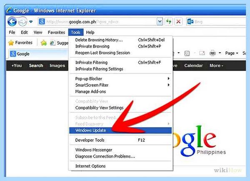Open the Page dropdown menu
The image size is (250, 181).
point(232,53)
